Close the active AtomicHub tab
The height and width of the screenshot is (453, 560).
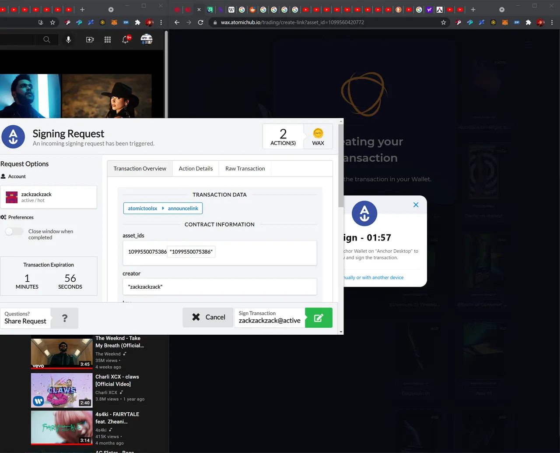199,10
